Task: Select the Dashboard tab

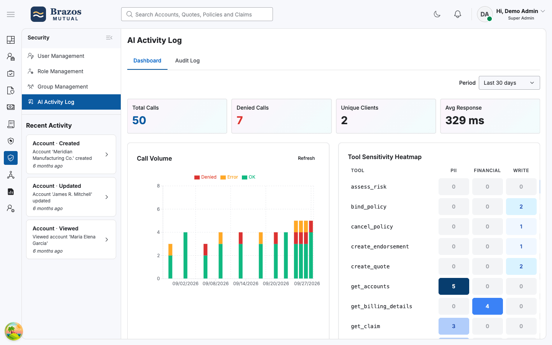Action: [x=147, y=61]
